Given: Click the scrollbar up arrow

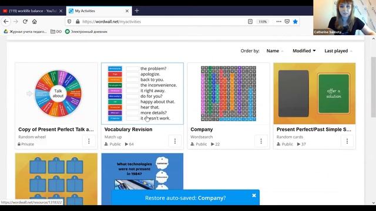Looking at the screenshot, I should tap(374, 39).
